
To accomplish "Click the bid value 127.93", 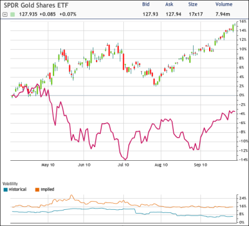I will 151,14.
